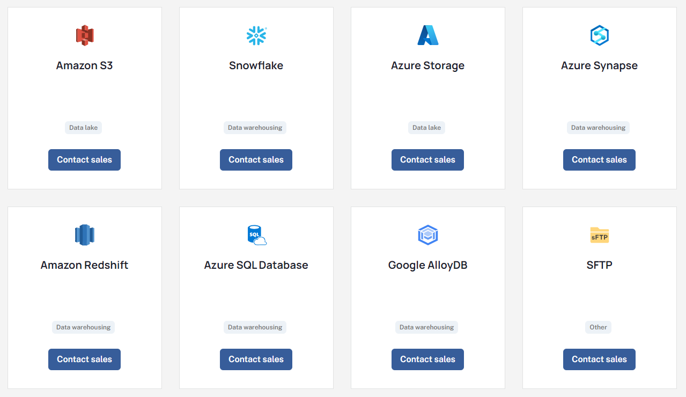Click Data lake tag on Amazon S3
Viewport: 686px width, 397px height.
point(83,128)
